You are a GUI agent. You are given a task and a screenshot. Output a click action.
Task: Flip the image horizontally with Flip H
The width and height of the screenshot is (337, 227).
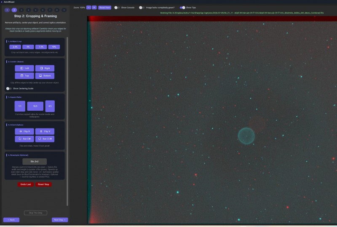coord(24,131)
